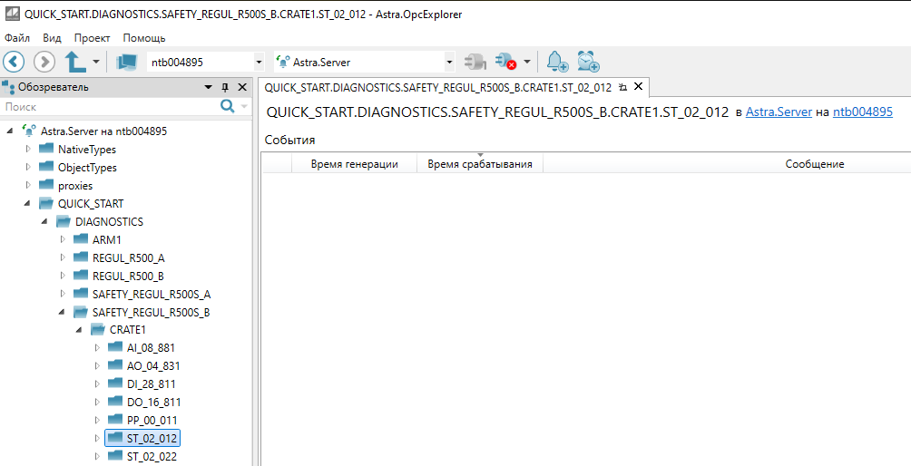Image resolution: width=911 pixels, height=466 pixels.
Task: Follow the ntb004895 link in header
Action: click(x=862, y=112)
